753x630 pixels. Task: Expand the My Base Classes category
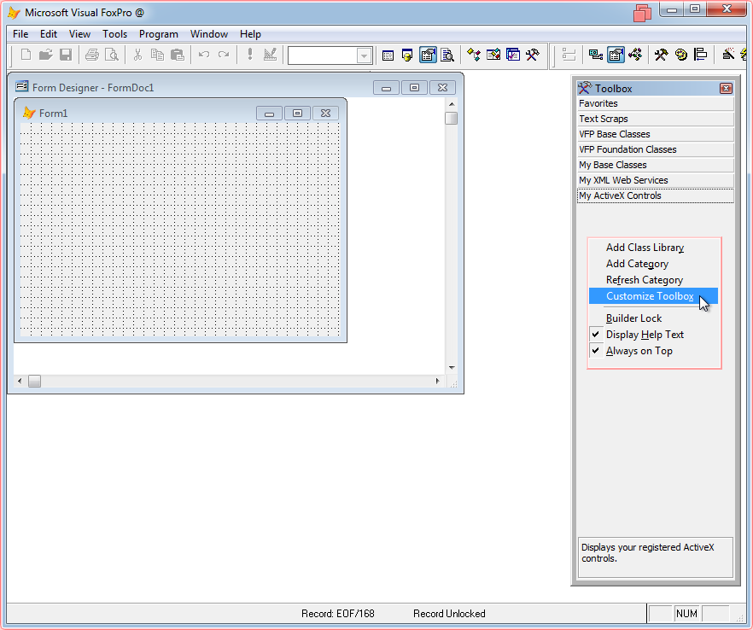(x=656, y=166)
